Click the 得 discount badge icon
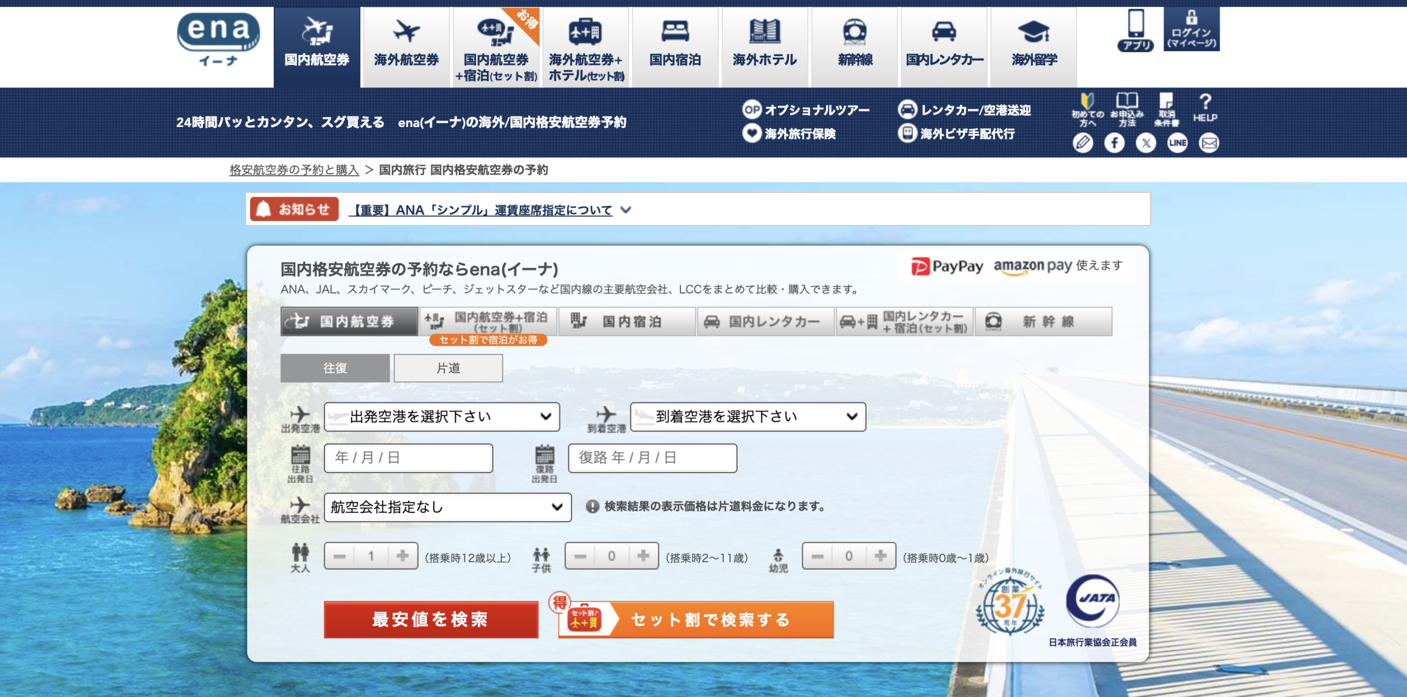Viewport: 1407px width, 697px height. coord(560,602)
